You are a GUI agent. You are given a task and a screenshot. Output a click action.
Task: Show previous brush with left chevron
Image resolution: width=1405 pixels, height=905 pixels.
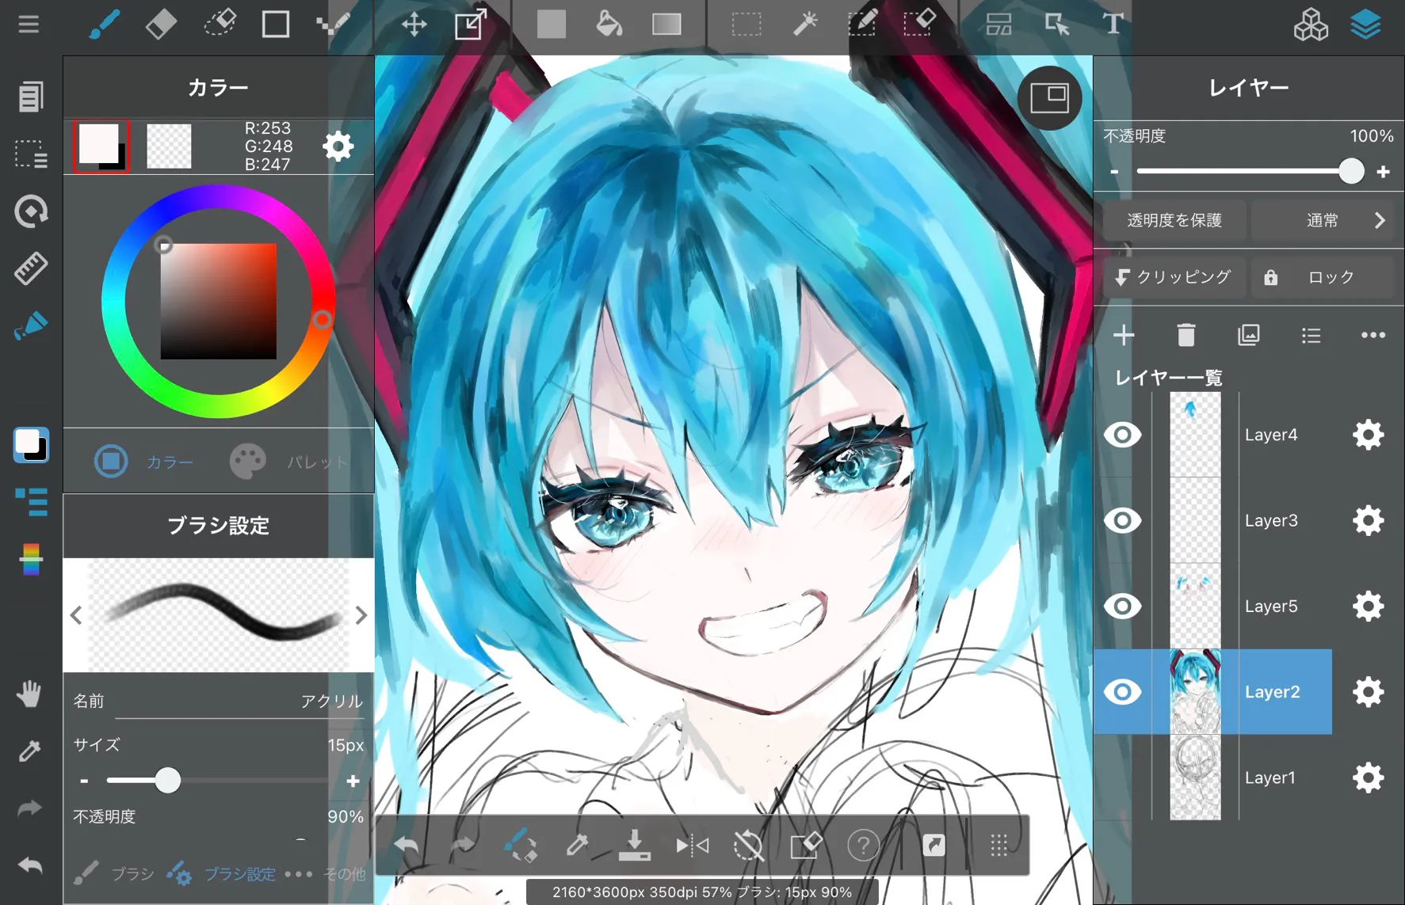coord(76,615)
